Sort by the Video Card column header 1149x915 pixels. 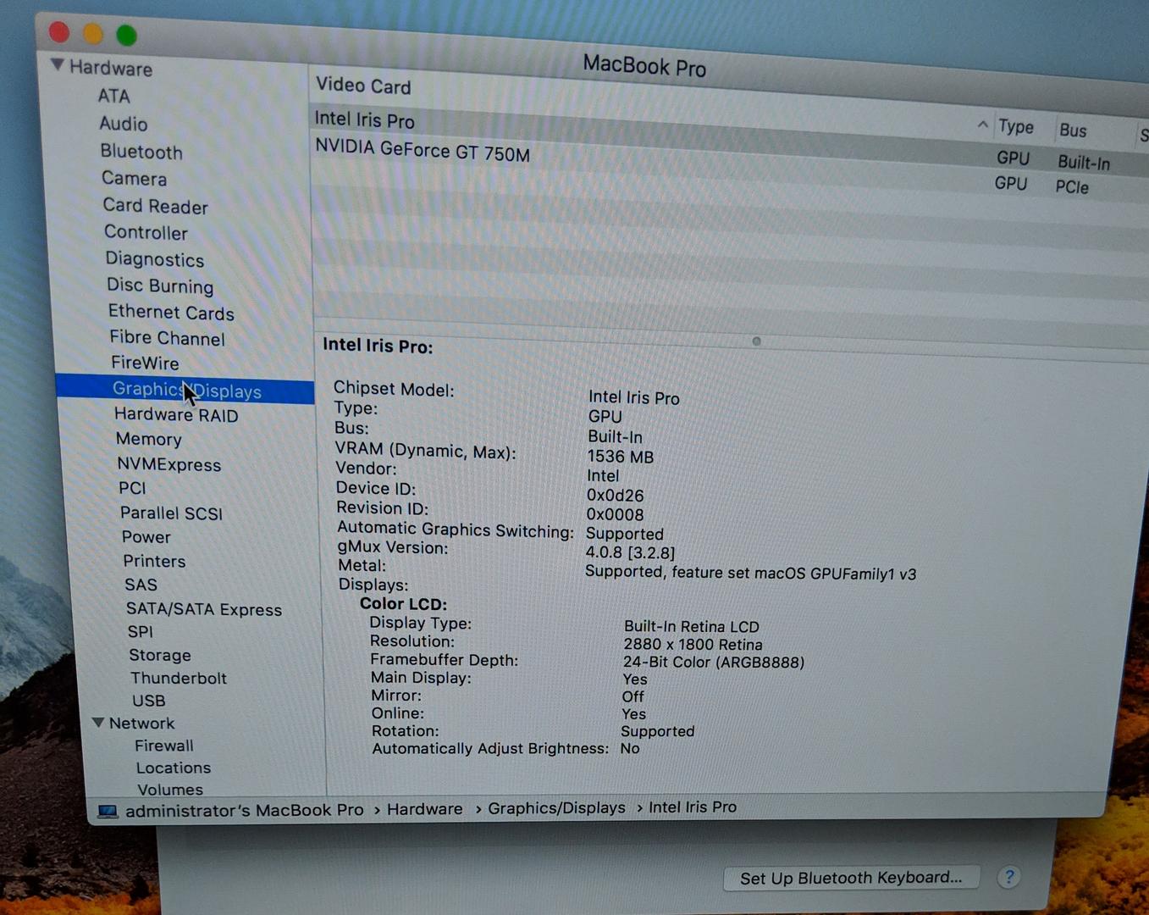(x=363, y=86)
